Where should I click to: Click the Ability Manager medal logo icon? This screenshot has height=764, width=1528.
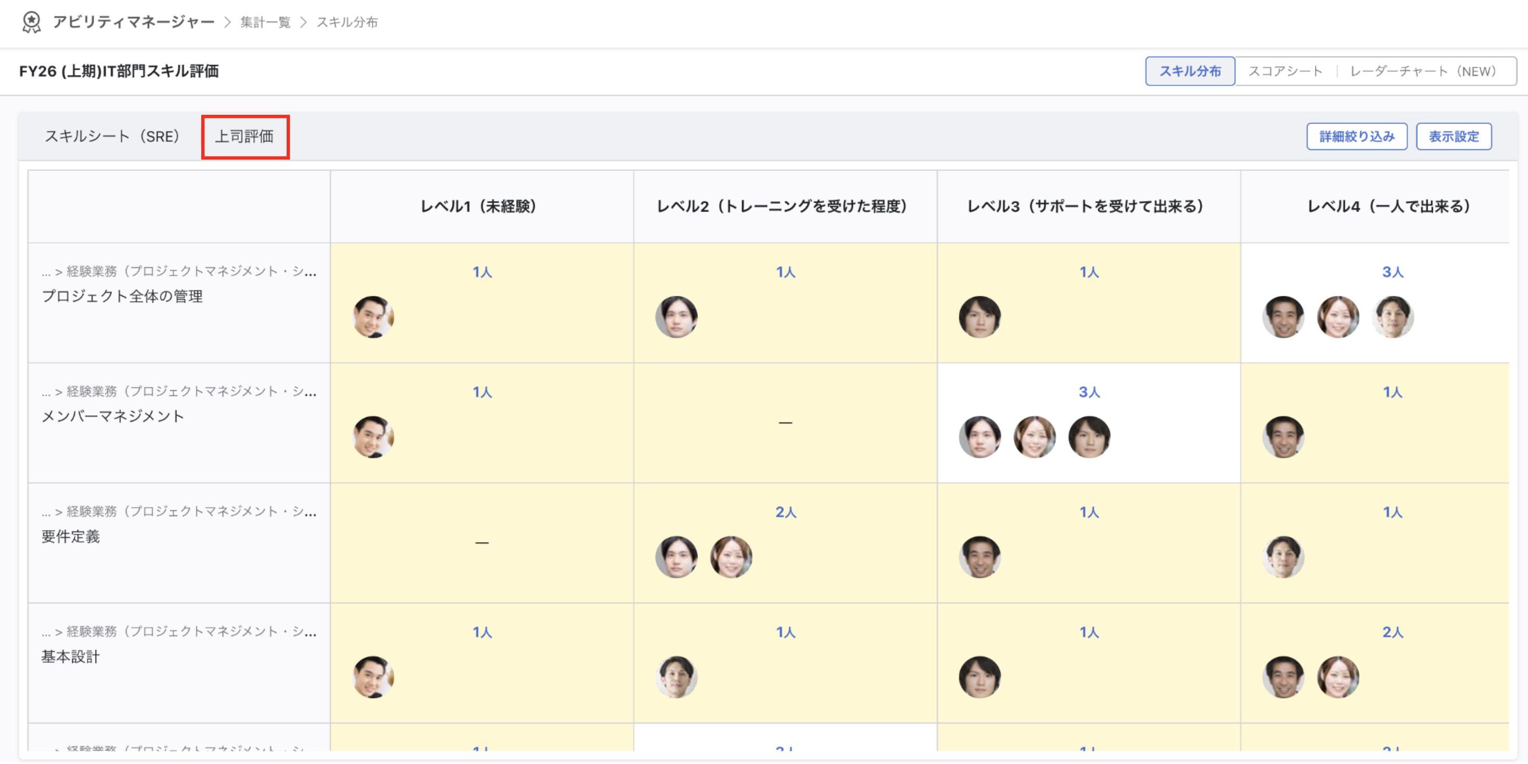[x=31, y=22]
